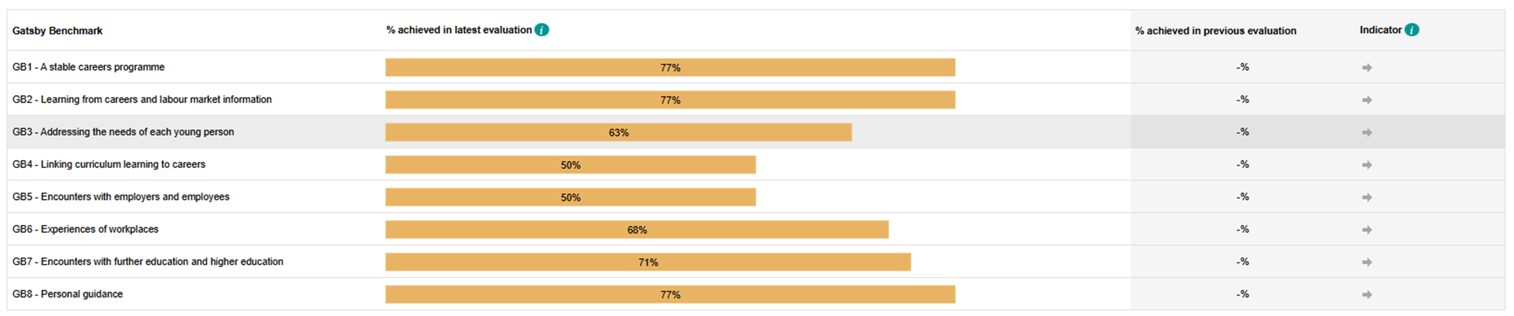Click GB2 previous evaluation value
This screenshot has width=1514, height=316.
pos(1242,100)
